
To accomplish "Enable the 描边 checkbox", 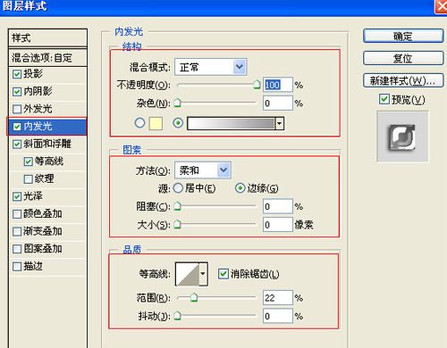I will 17,267.
